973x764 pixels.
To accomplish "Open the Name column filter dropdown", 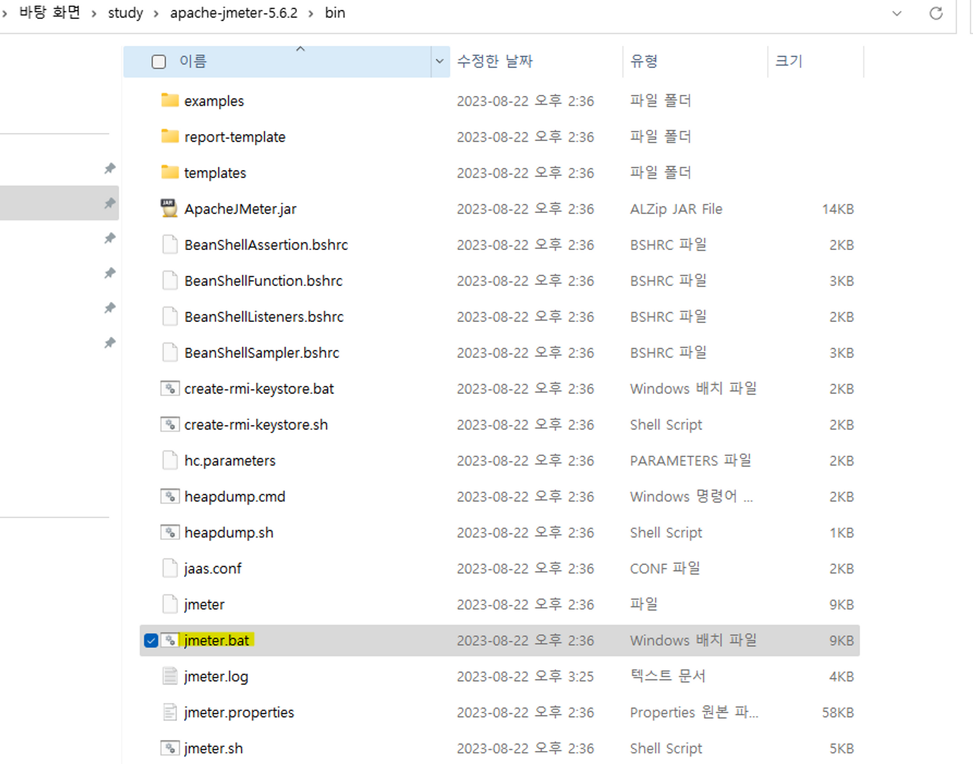I will [x=439, y=61].
